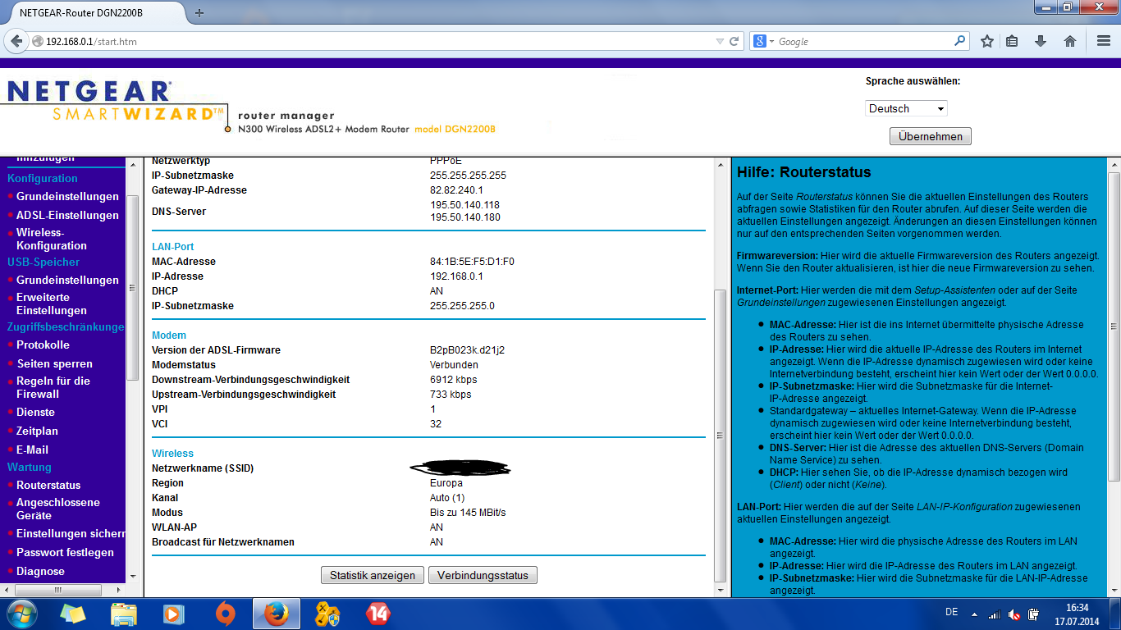Screen dimensions: 1121x630
Task: Open the yellow tools taskbar application
Action: pyautogui.click(x=327, y=614)
